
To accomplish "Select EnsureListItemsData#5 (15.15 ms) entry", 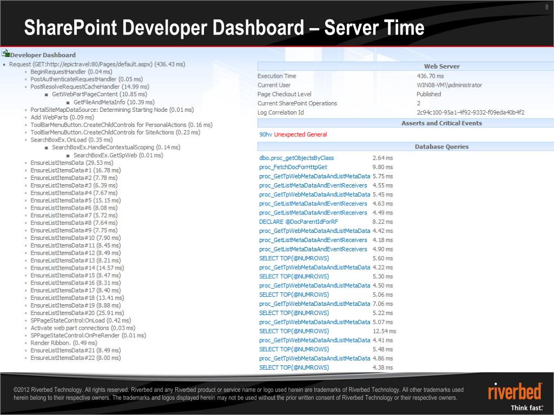I will [76, 200].
